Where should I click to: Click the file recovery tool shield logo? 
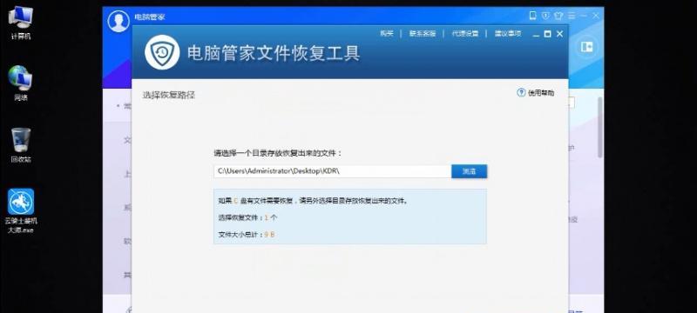[x=162, y=52]
